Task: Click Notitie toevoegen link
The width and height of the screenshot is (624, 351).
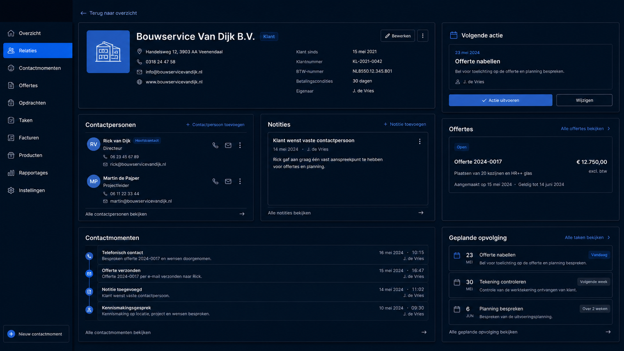Action: (405, 124)
